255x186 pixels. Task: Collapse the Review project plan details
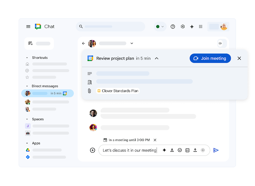tap(157, 58)
